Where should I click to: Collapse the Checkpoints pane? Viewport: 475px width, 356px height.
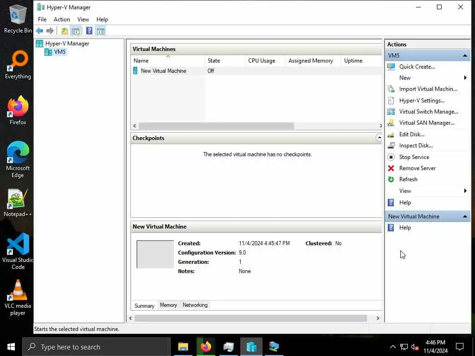[379, 138]
